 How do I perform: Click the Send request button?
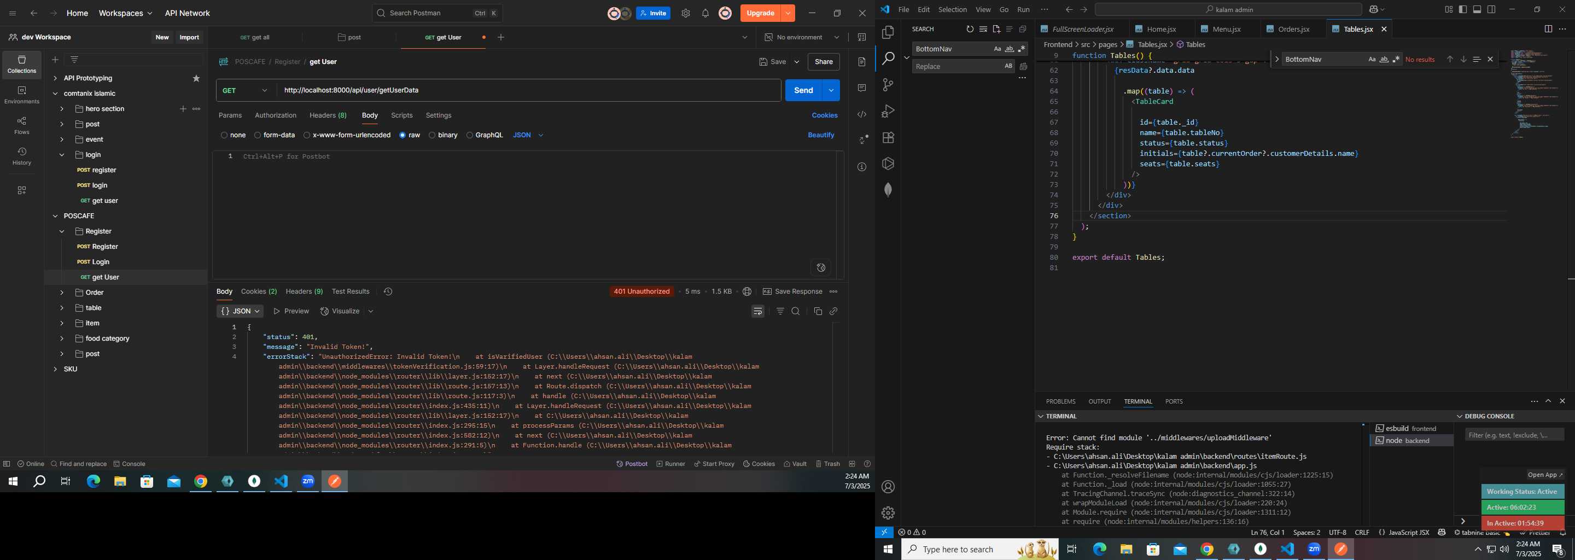[803, 90]
